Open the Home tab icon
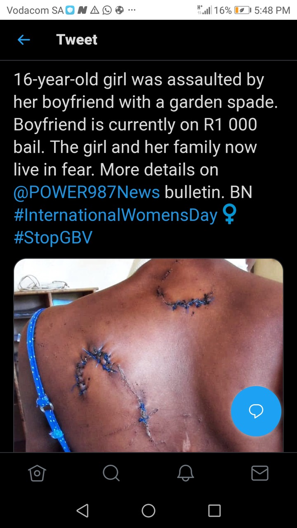The width and height of the screenshot is (297, 528). point(37,473)
